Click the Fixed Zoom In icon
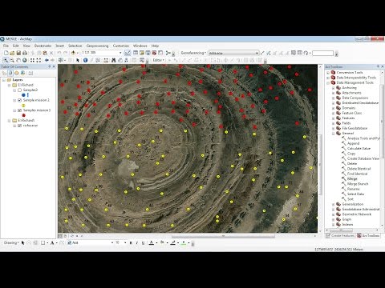This screenshot has width=385, height=288. click(x=32, y=60)
